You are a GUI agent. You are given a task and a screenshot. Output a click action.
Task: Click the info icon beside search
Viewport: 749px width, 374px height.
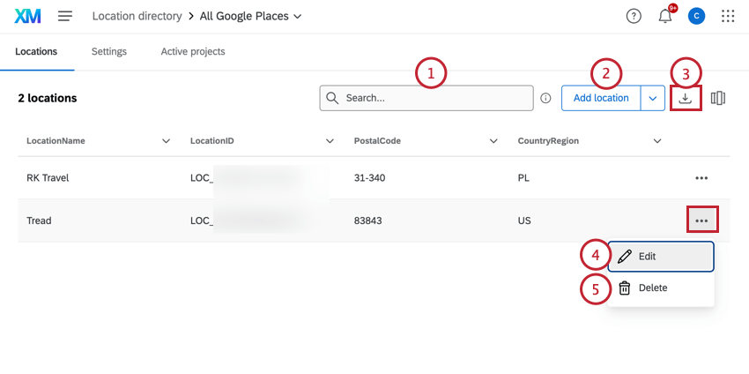pos(545,98)
